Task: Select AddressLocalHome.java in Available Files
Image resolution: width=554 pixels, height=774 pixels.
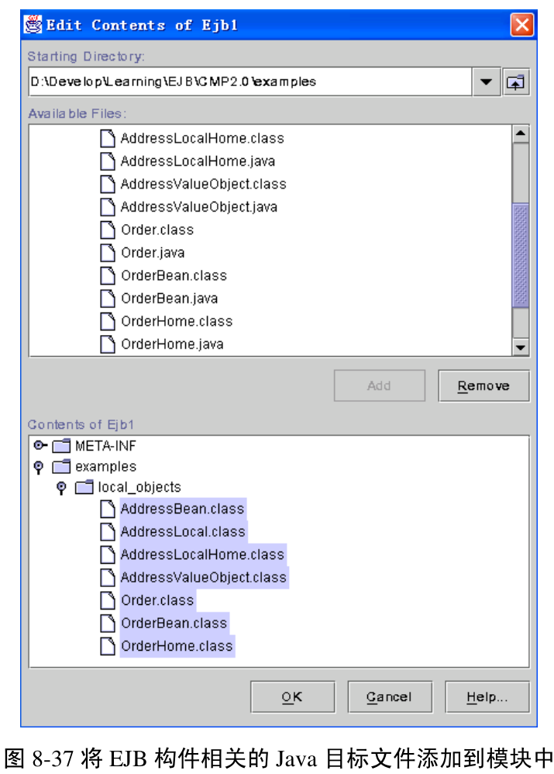Action: click(x=198, y=161)
